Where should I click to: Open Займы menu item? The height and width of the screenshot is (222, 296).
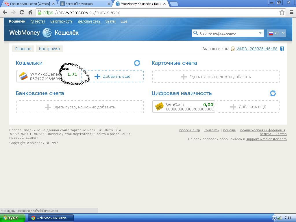[x=110, y=21]
